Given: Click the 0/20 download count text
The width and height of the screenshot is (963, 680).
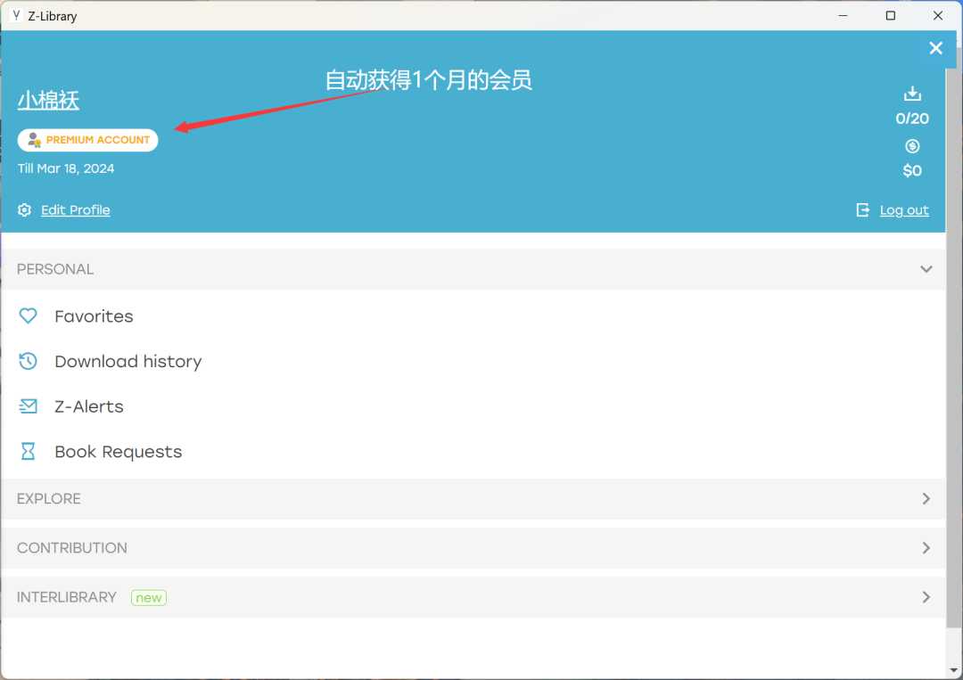Looking at the screenshot, I should 912,119.
